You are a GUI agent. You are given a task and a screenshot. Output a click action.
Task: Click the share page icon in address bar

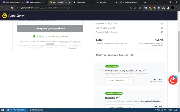coord(135,8)
